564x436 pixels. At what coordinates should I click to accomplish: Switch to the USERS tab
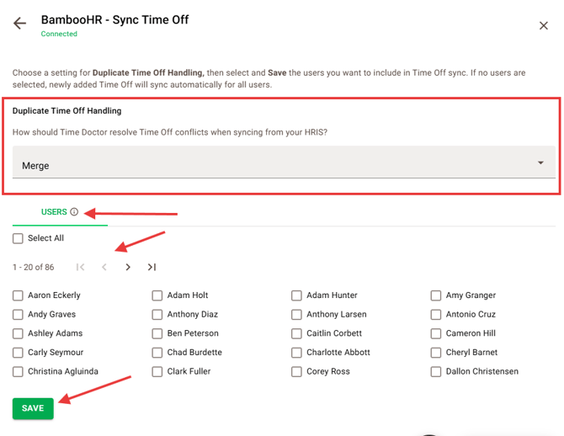[x=54, y=212]
